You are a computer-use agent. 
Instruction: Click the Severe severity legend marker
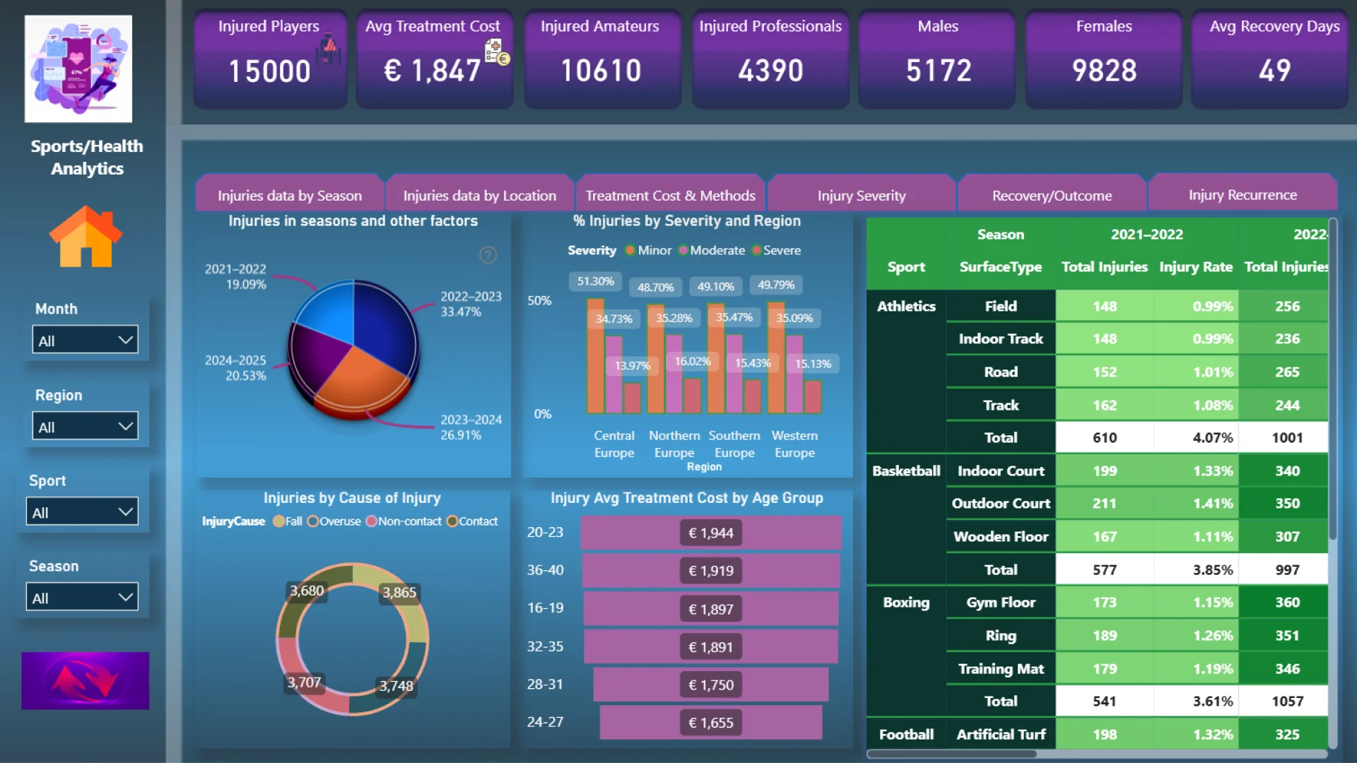point(756,250)
